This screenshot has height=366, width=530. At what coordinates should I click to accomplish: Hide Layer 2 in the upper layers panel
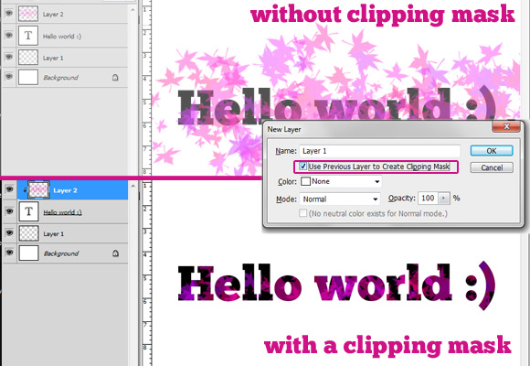[9, 13]
